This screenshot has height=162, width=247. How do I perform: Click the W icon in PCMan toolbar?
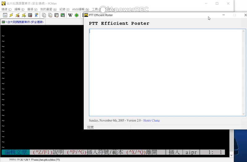(70, 15)
